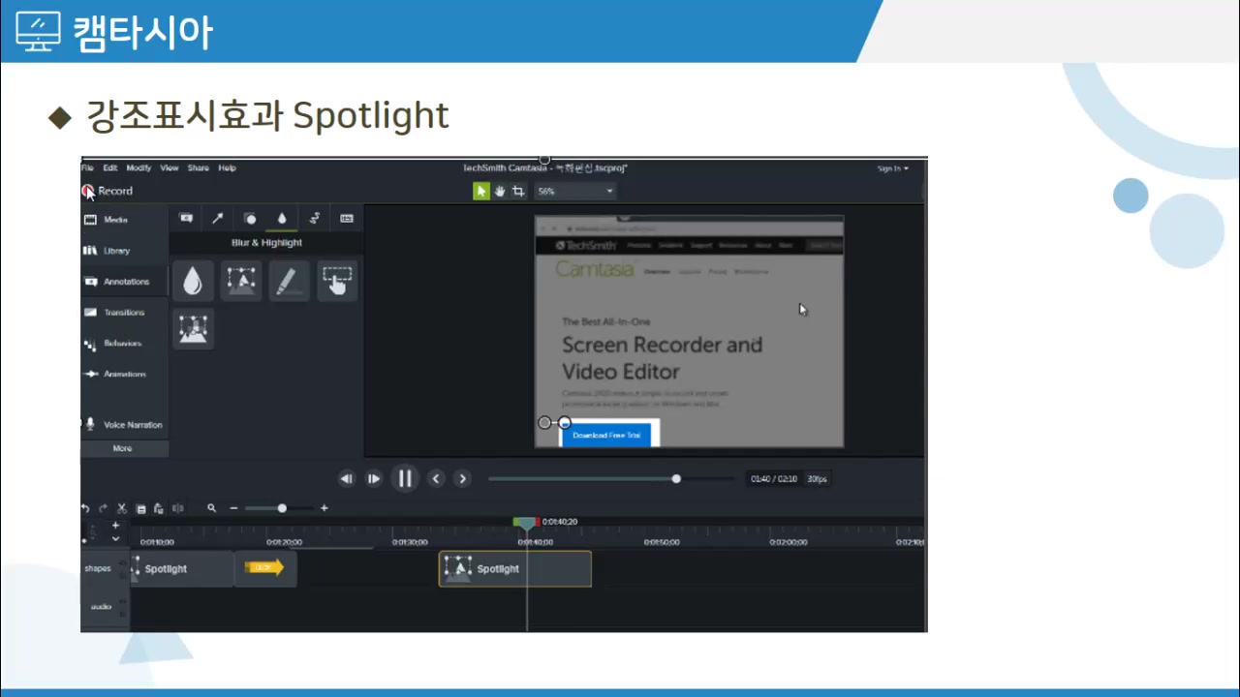
Task: Activate the Crop tool in canvas toolbar
Action: tap(518, 192)
